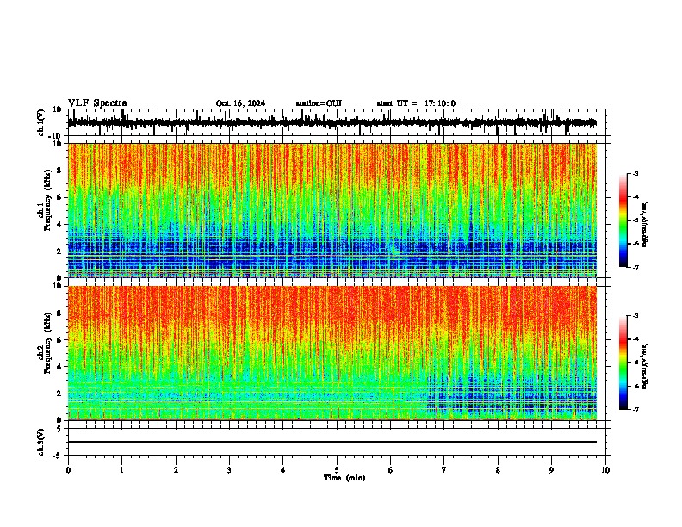Click the "VLF Spectra" title text

(x=97, y=103)
